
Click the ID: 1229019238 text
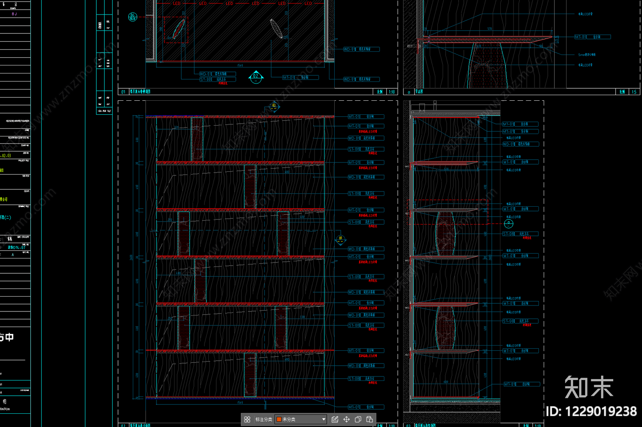(591, 411)
